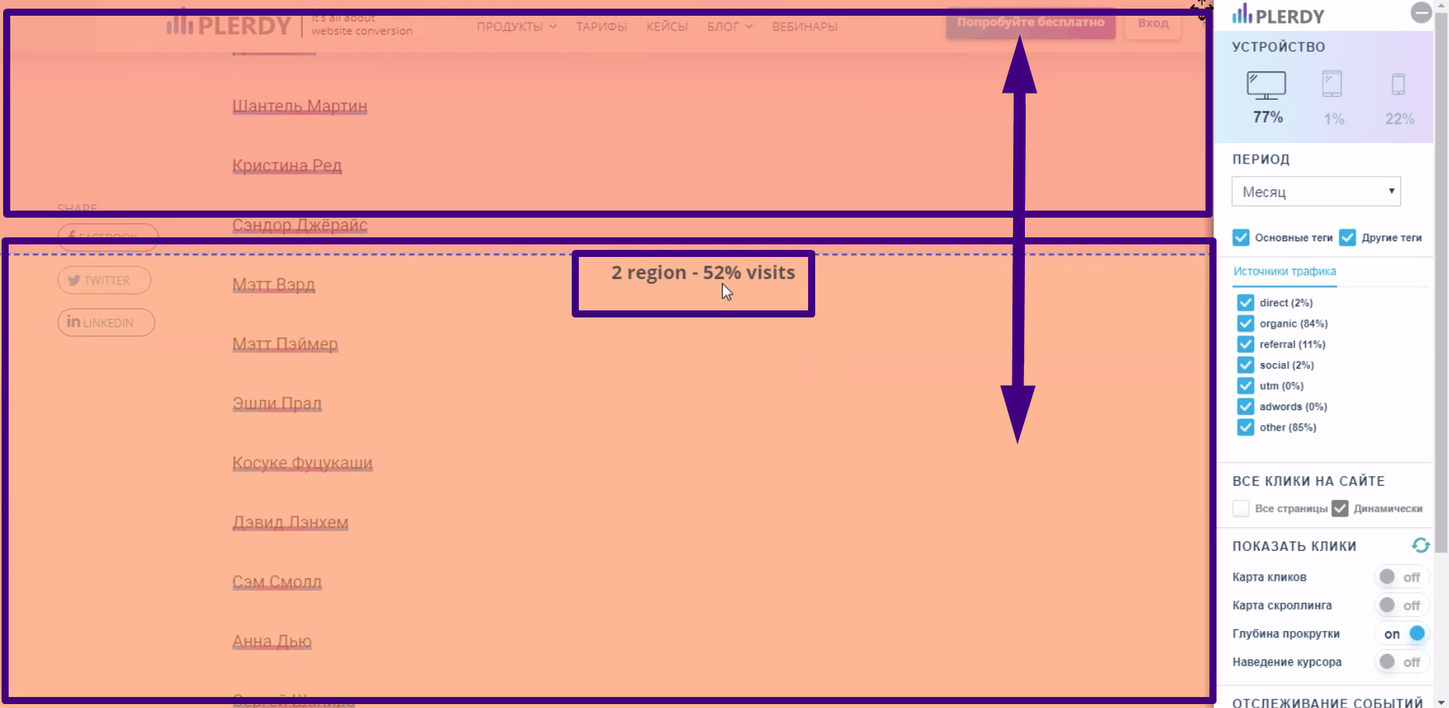Open the Источники трафика tab
This screenshot has width=1449, height=708.
coord(1284,271)
